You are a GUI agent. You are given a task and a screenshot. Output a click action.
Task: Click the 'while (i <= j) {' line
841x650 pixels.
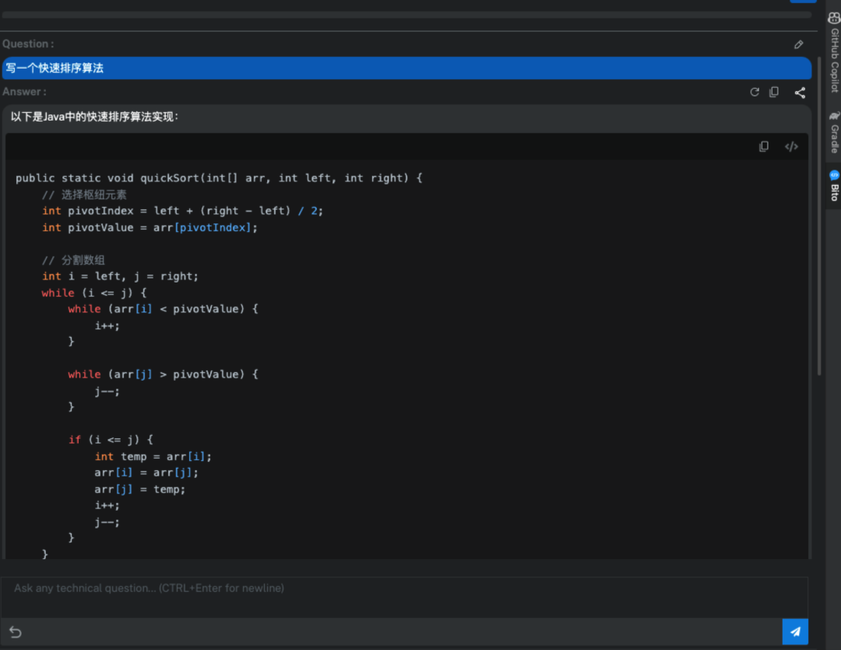point(94,293)
